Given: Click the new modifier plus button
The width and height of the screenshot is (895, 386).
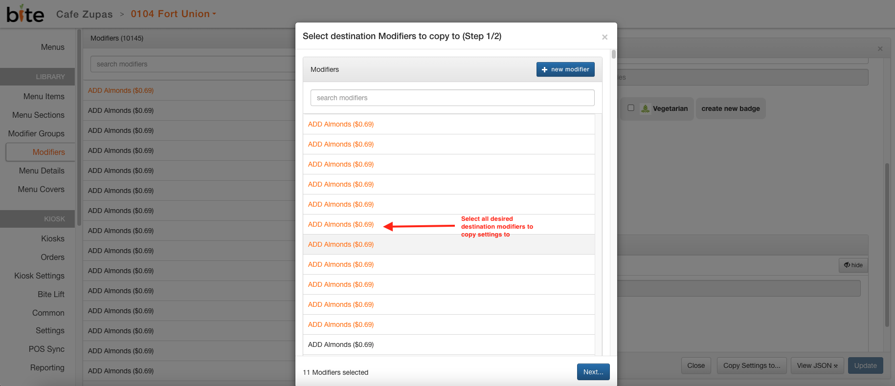Looking at the screenshot, I should click(x=565, y=69).
